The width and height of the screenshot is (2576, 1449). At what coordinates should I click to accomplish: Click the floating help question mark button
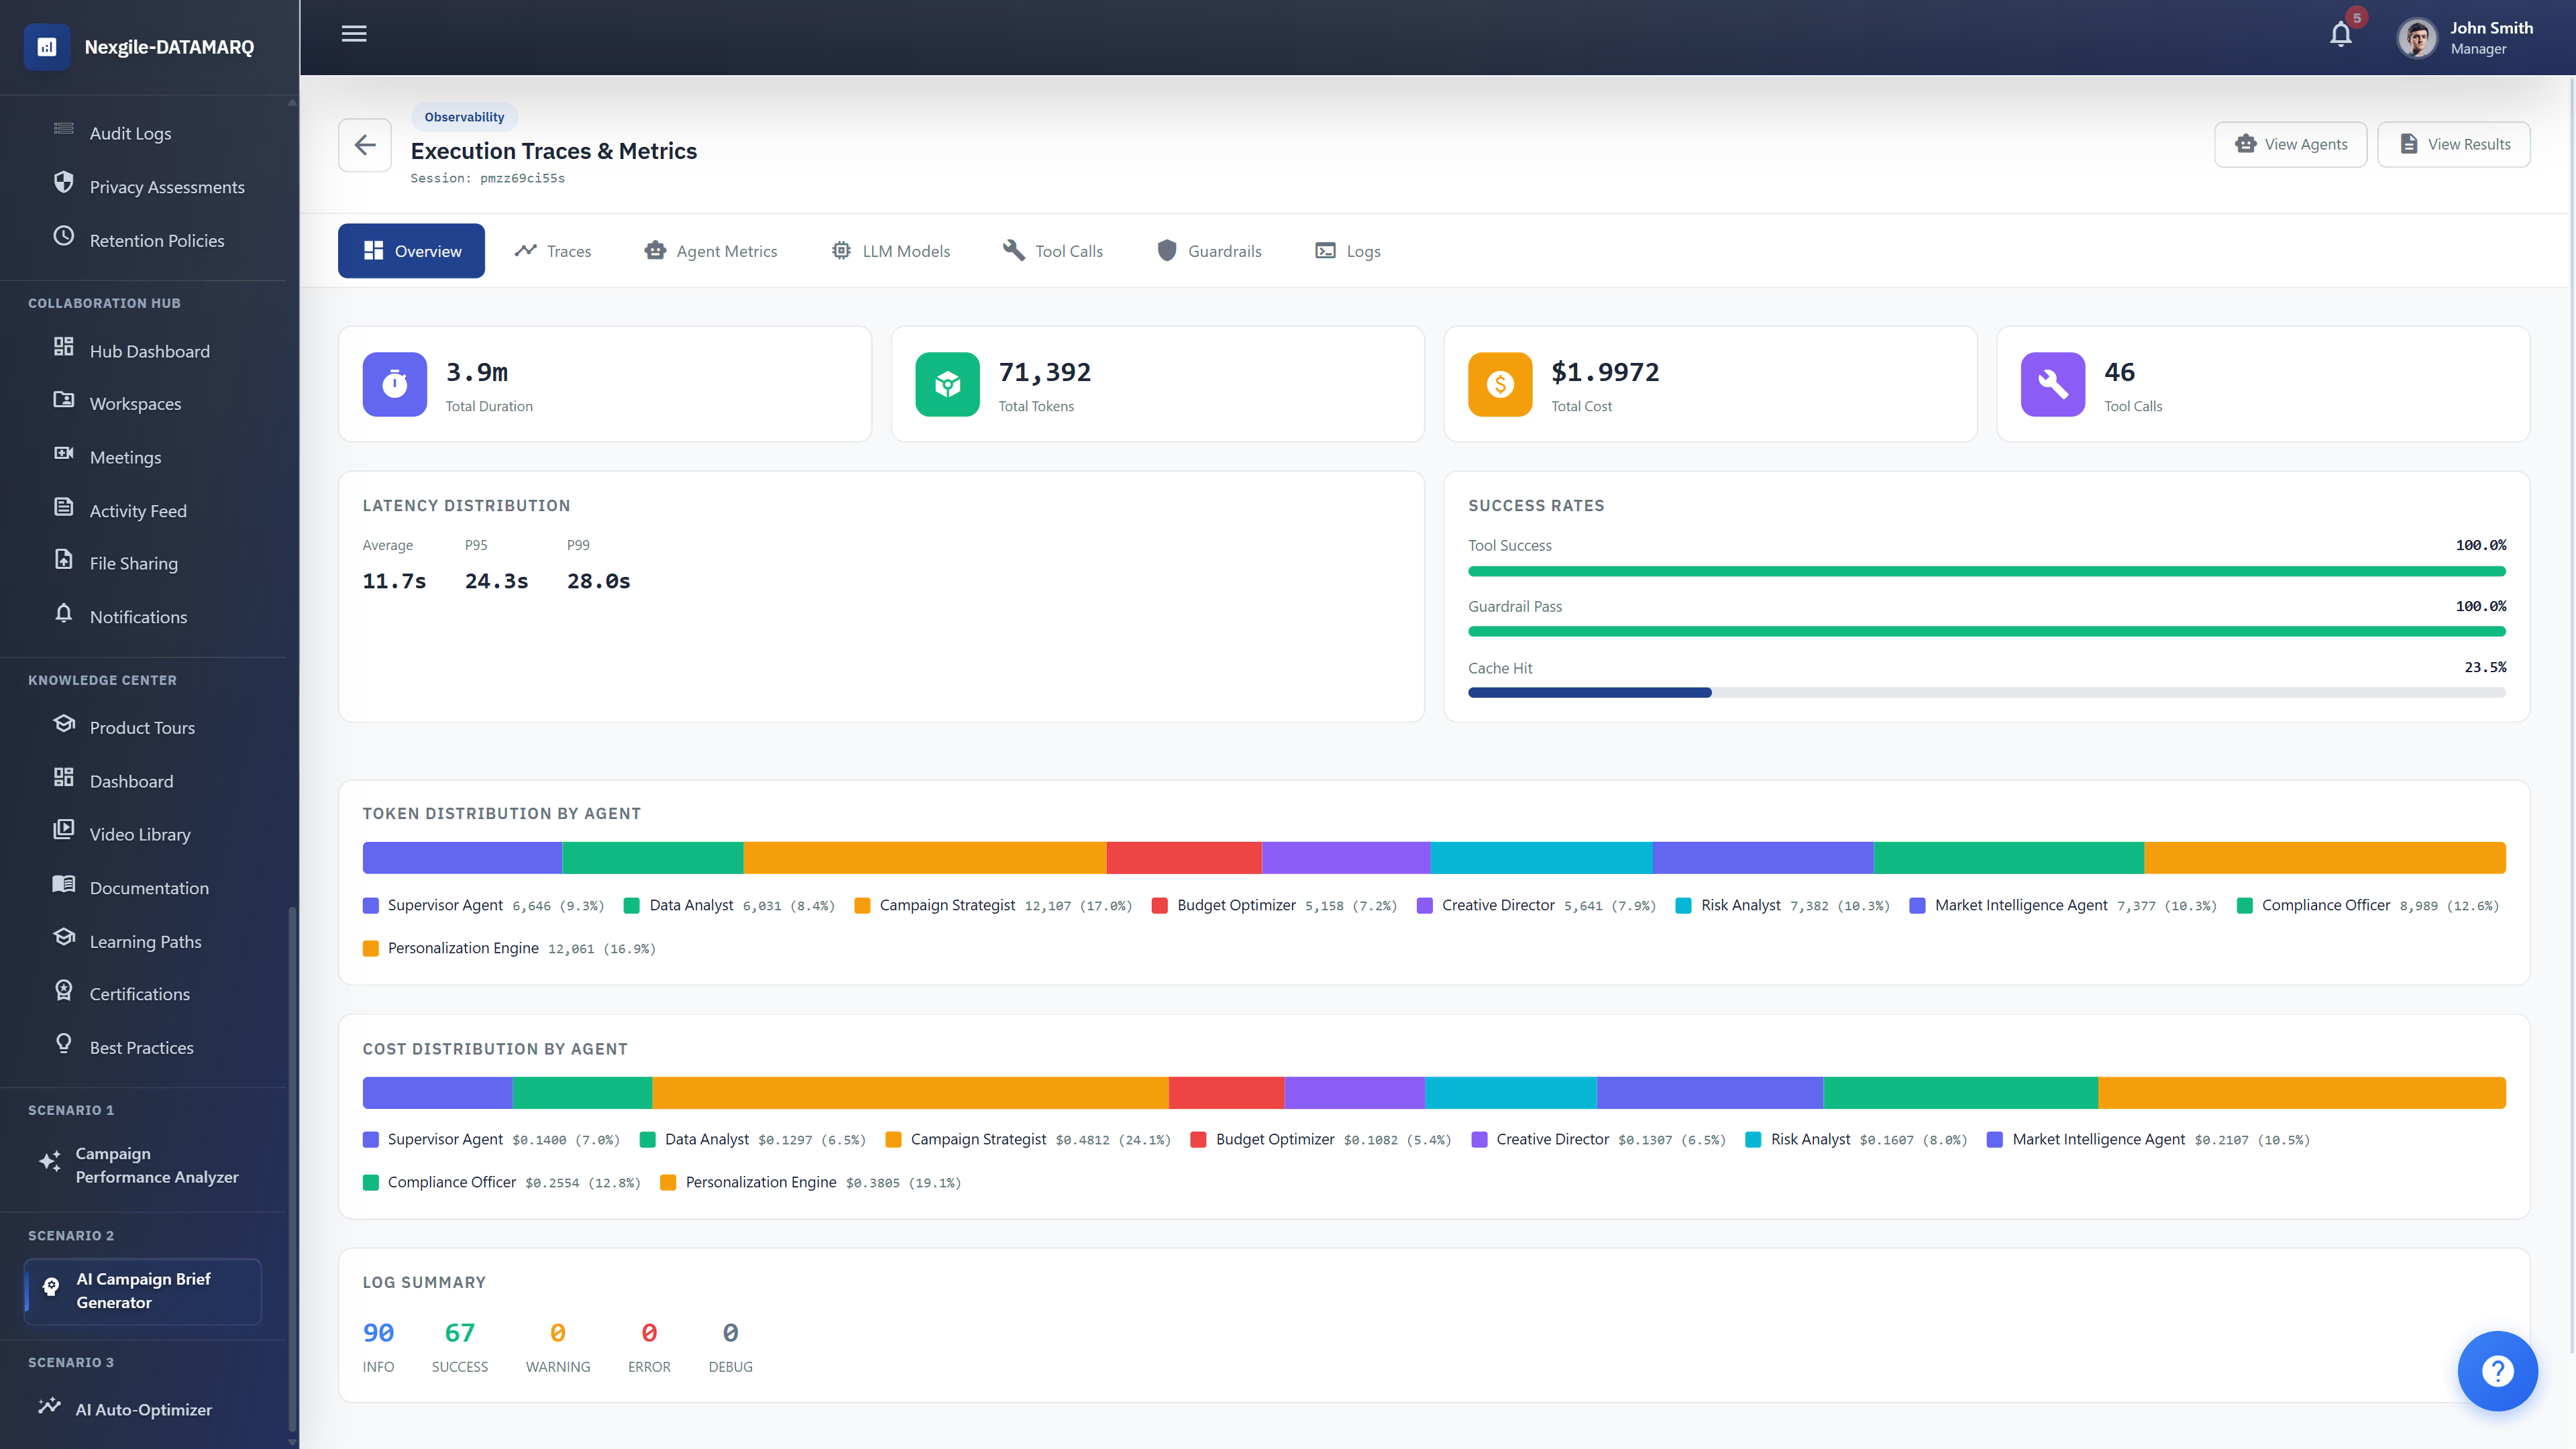click(2497, 1371)
